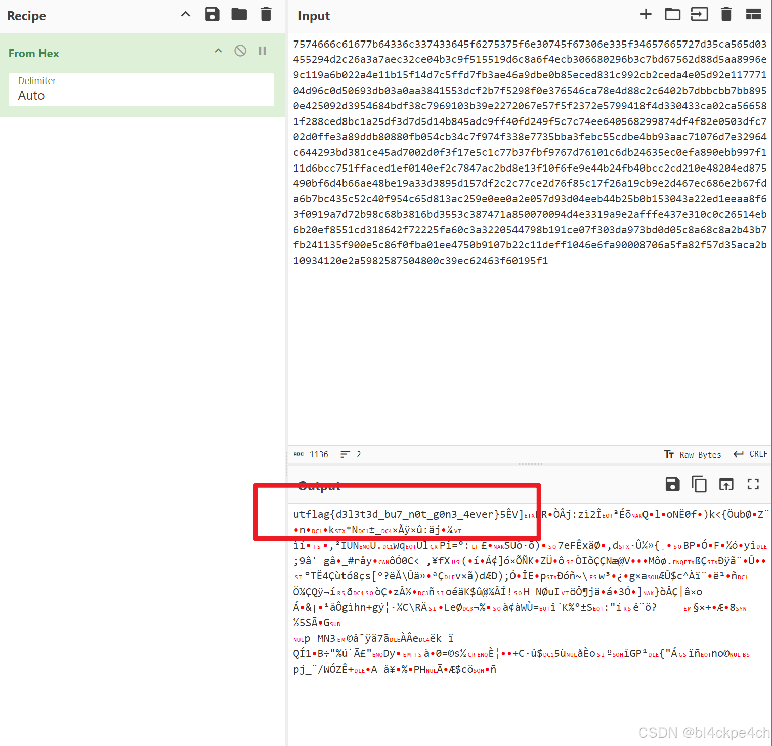Collapse the Recipe panel
Screen dimensions: 772x746
(185, 14)
